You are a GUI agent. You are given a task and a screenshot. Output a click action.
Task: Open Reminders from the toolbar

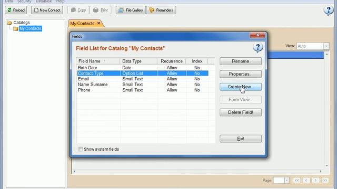point(161,10)
